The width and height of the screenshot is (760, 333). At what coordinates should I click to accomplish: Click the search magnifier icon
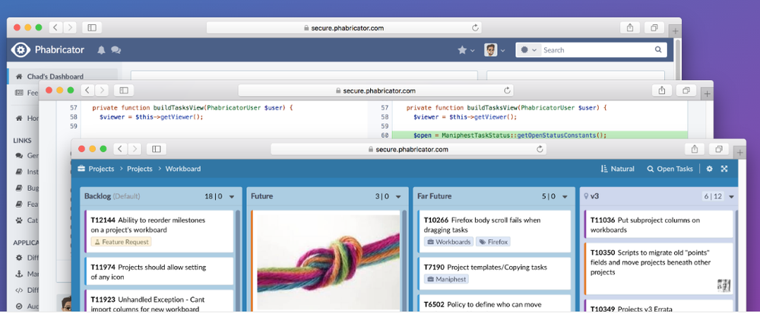(658, 49)
